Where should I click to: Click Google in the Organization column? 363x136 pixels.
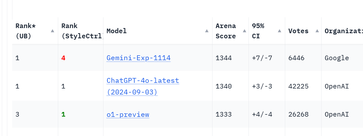(x=337, y=58)
